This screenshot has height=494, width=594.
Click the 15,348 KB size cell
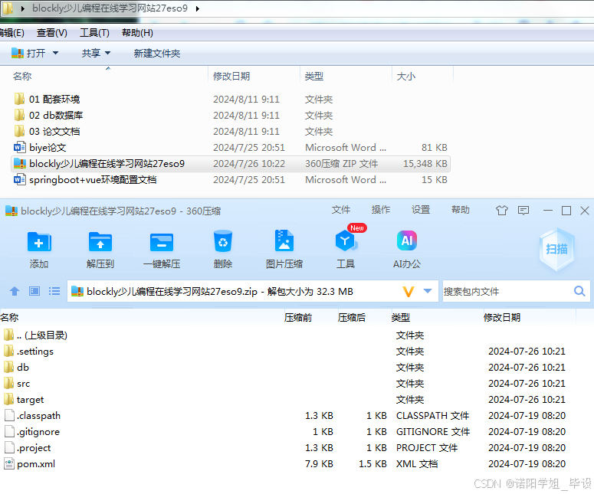pyautogui.click(x=425, y=164)
